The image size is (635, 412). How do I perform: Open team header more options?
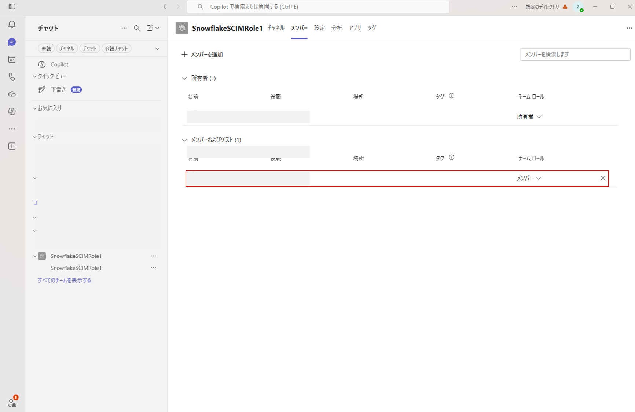coord(629,28)
